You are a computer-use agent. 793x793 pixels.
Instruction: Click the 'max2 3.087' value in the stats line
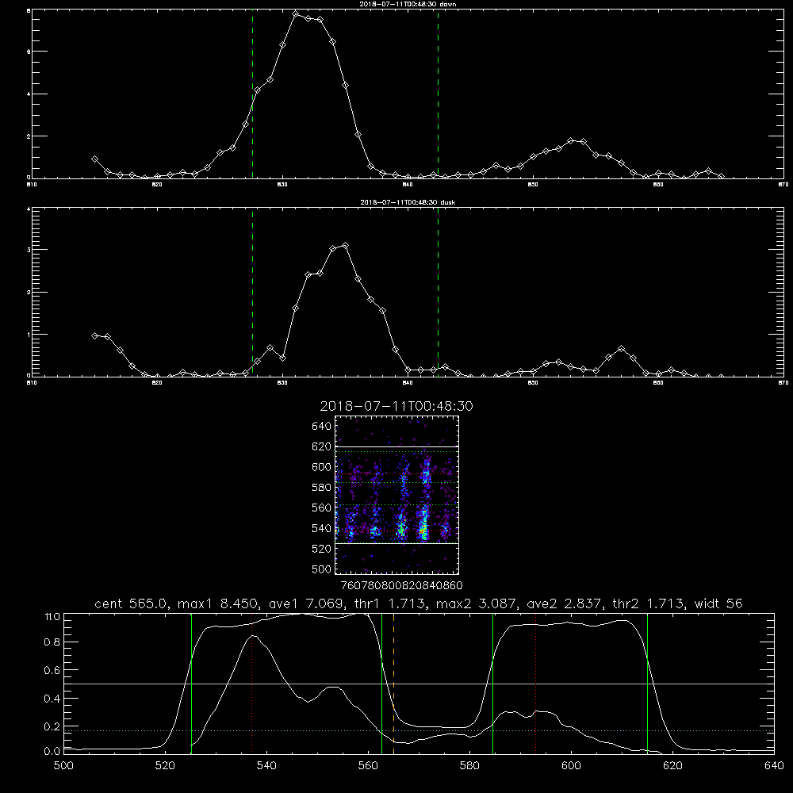pos(477,603)
